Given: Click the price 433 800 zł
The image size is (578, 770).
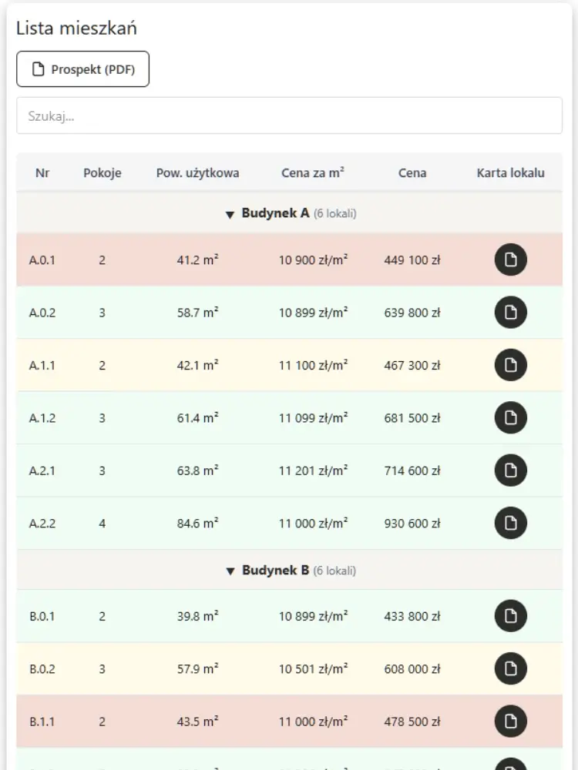Looking at the screenshot, I should (x=412, y=616).
